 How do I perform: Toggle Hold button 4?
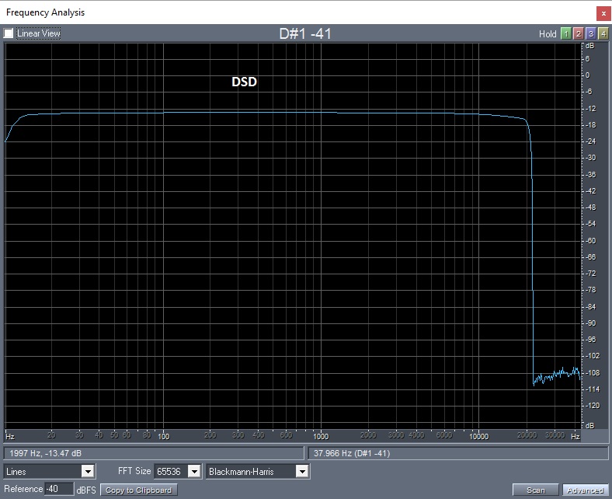pos(603,33)
